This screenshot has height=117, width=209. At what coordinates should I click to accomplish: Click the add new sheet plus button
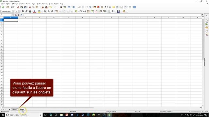coord(9,109)
